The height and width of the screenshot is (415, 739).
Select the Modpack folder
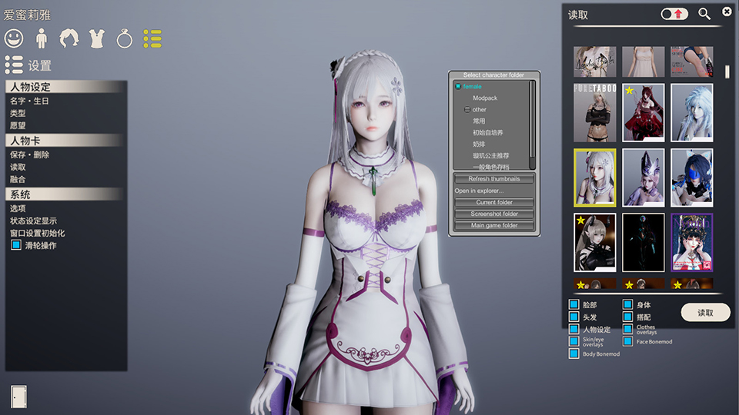[485, 98]
